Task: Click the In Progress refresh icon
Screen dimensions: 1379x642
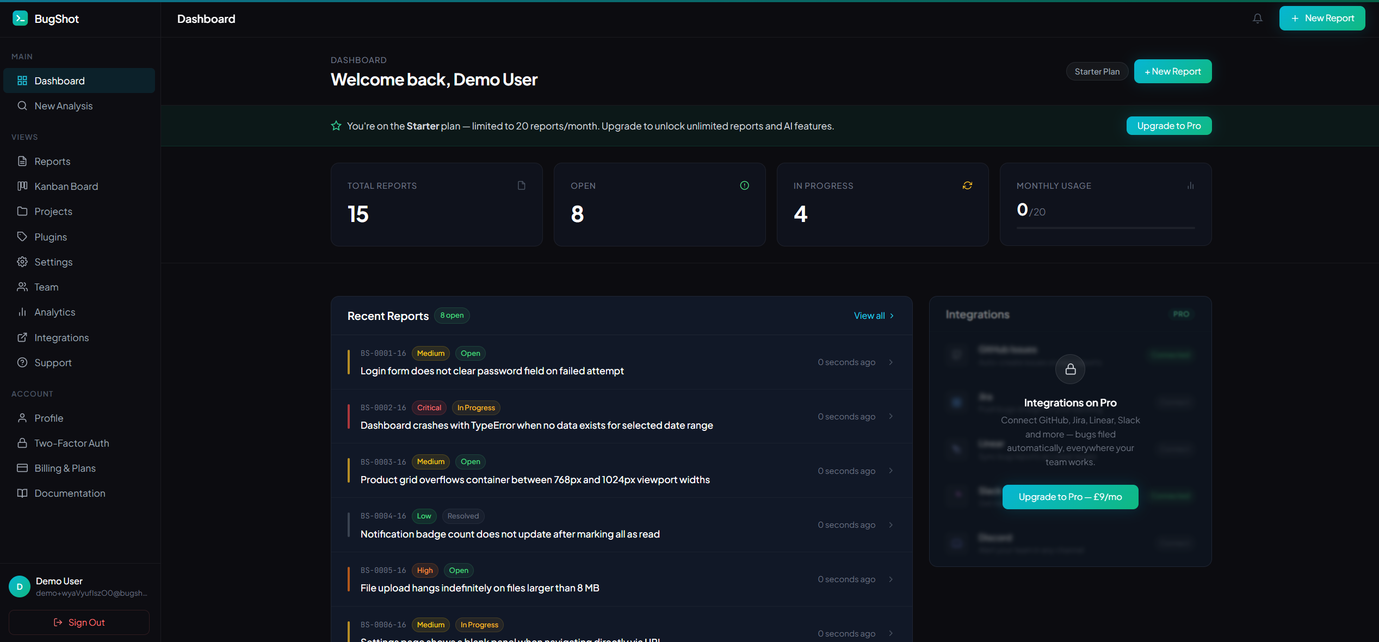Action: pos(967,186)
